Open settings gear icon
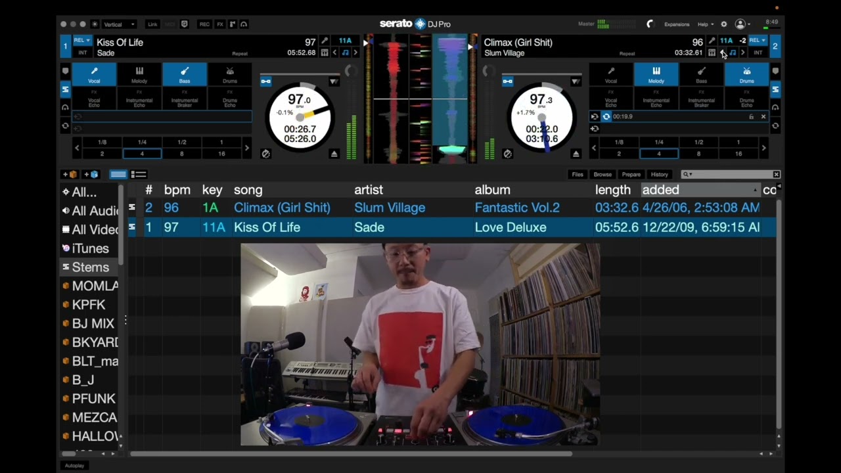 click(x=724, y=24)
